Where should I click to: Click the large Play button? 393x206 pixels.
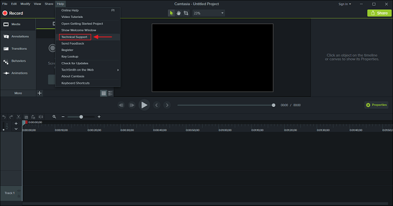pos(144,105)
